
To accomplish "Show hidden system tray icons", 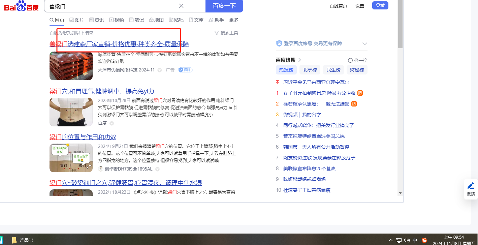I will pos(391,240).
